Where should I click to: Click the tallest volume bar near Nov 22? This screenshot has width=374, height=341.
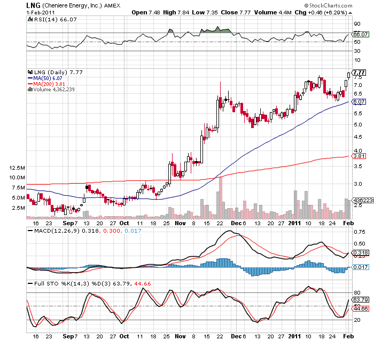coord(220,197)
